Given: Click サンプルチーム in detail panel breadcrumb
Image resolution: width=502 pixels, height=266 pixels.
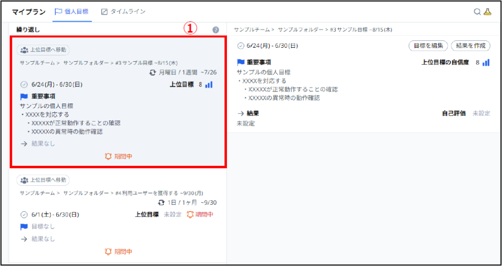Looking at the screenshot, I should click(252, 30).
